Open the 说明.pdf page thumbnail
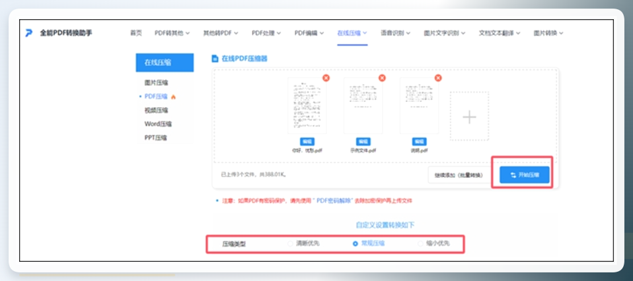This screenshot has width=633, height=281. click(420, 106)
